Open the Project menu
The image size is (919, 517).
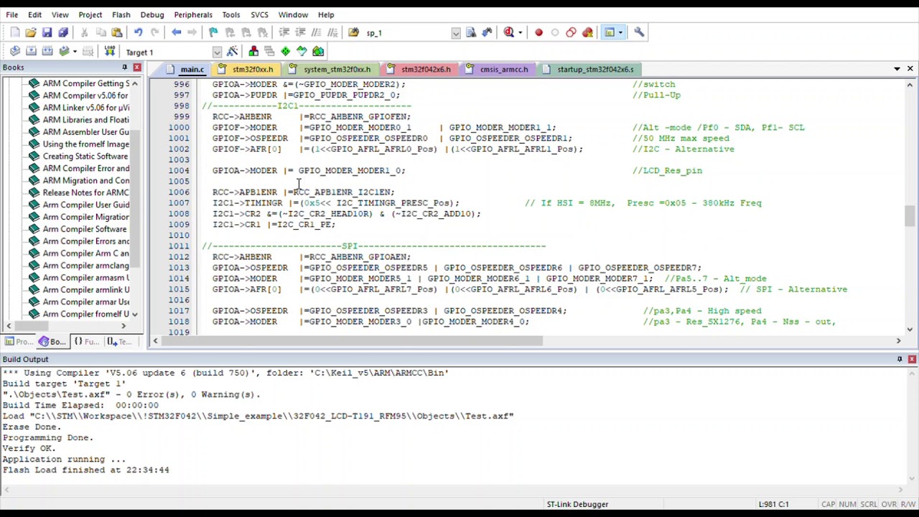(90, 14)
